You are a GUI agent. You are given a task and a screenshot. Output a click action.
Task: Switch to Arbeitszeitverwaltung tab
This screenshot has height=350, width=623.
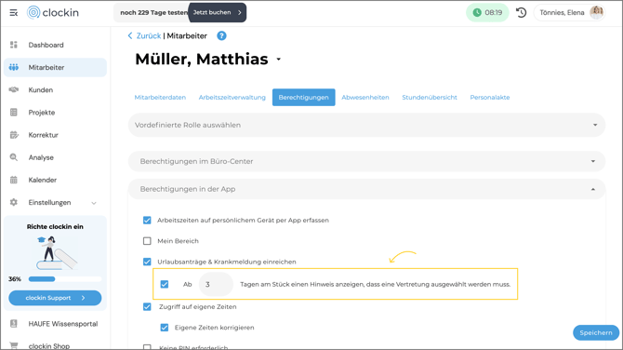(232, 98)
